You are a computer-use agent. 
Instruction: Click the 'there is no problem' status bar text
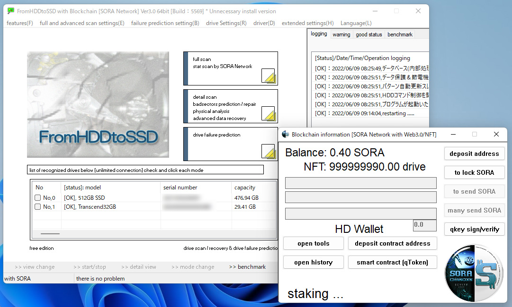click(x=100, y=279)
